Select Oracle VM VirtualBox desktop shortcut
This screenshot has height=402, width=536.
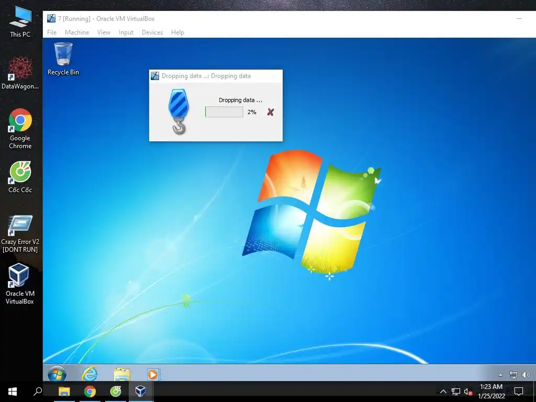20,284
